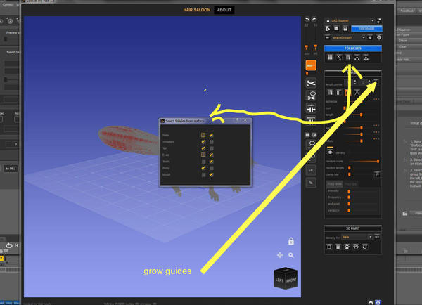422x305 pixels.
Task: Open the ABOUT tab
Action: click(x=224, y=10)
